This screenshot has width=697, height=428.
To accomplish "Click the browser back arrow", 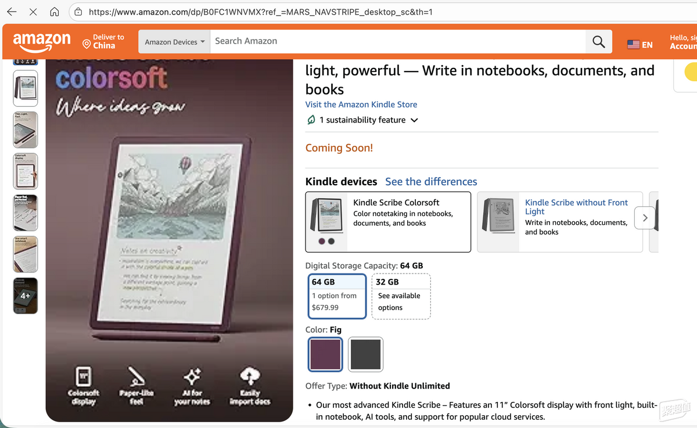I will click(12, 12).
